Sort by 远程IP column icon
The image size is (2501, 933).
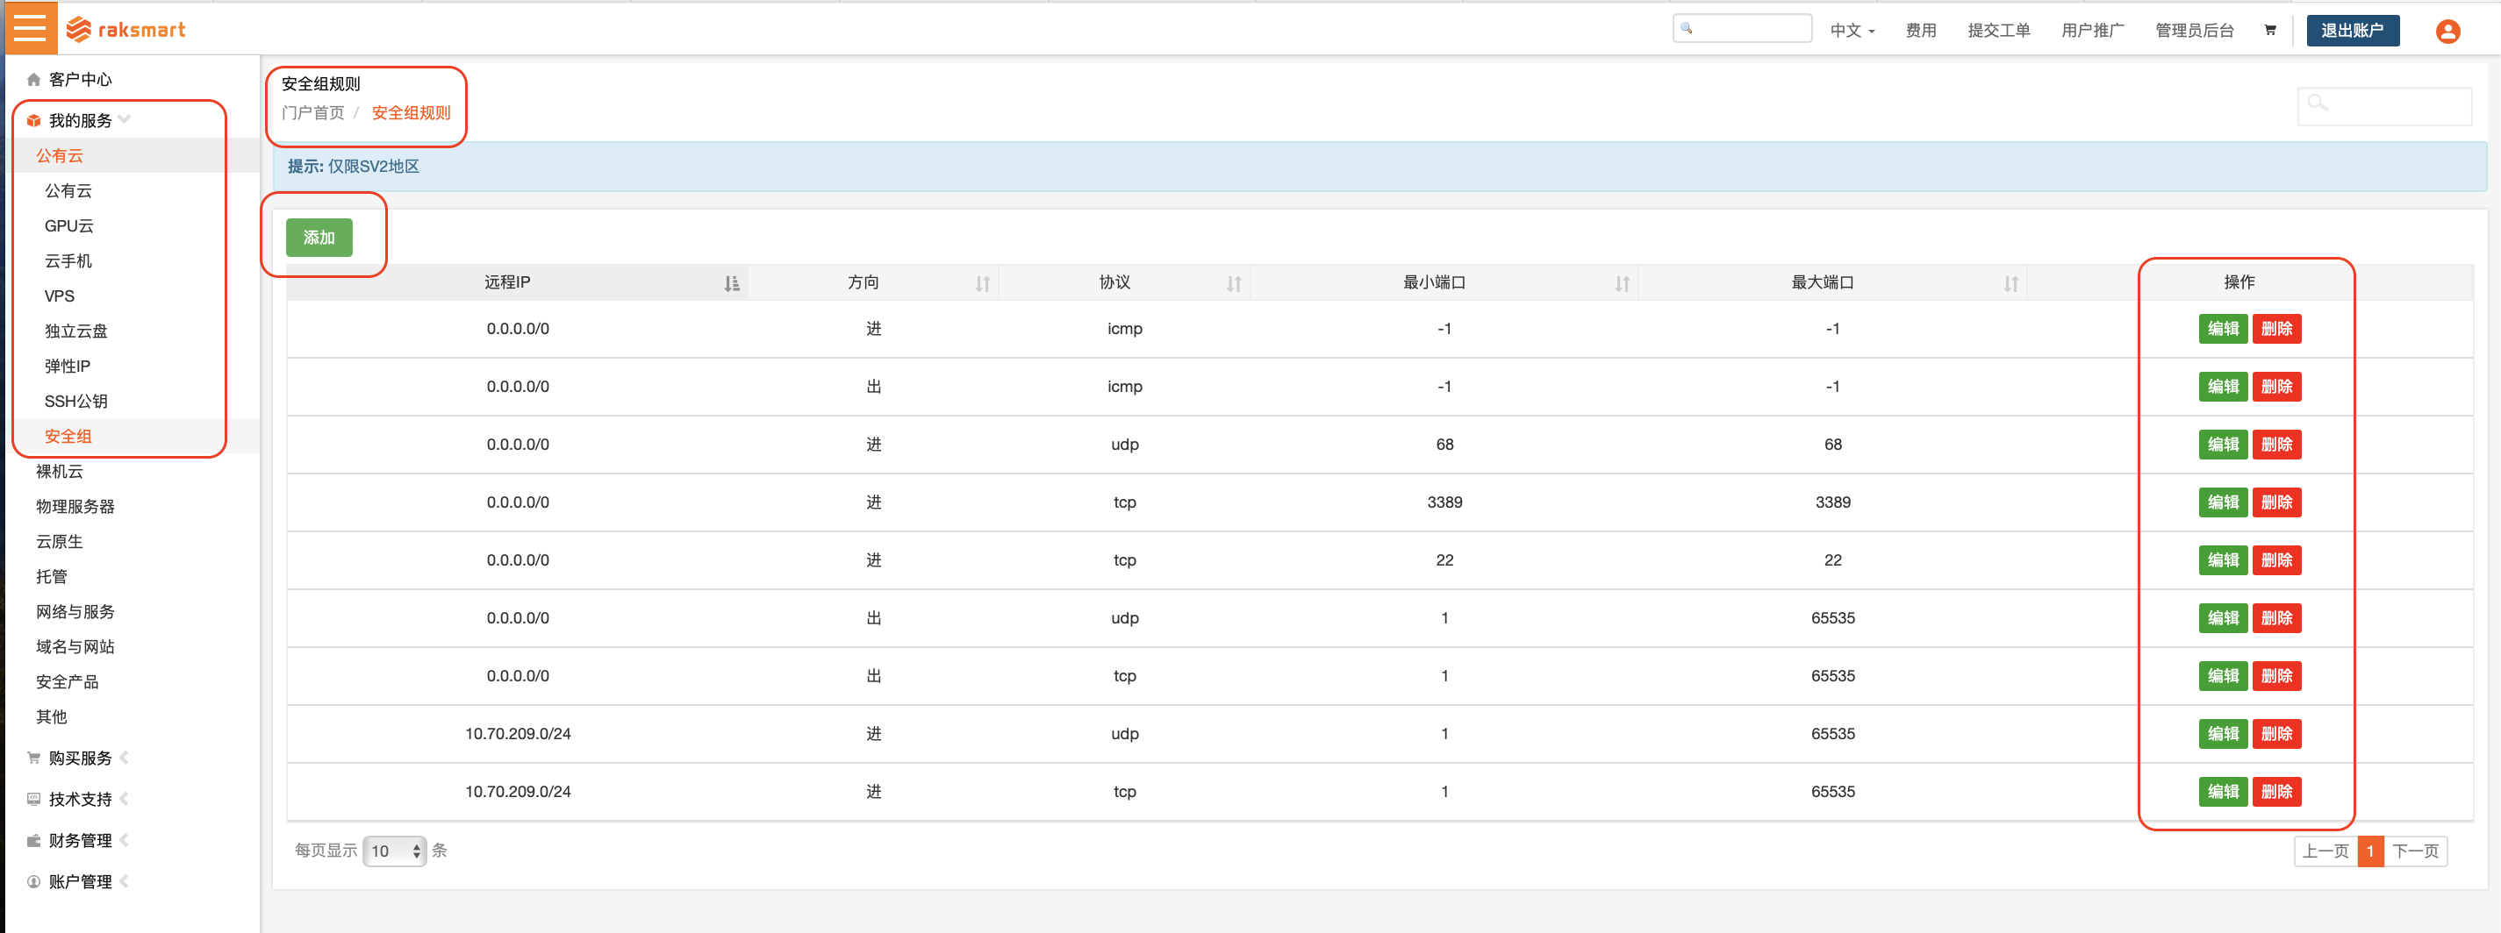click(x=731, y=283)
